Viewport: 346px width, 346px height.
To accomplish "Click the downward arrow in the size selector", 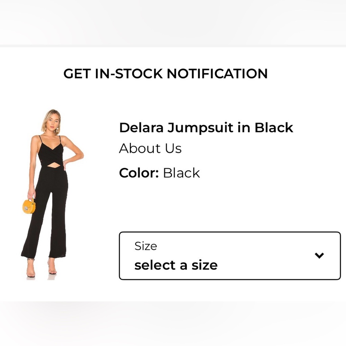I will [318, 255].
